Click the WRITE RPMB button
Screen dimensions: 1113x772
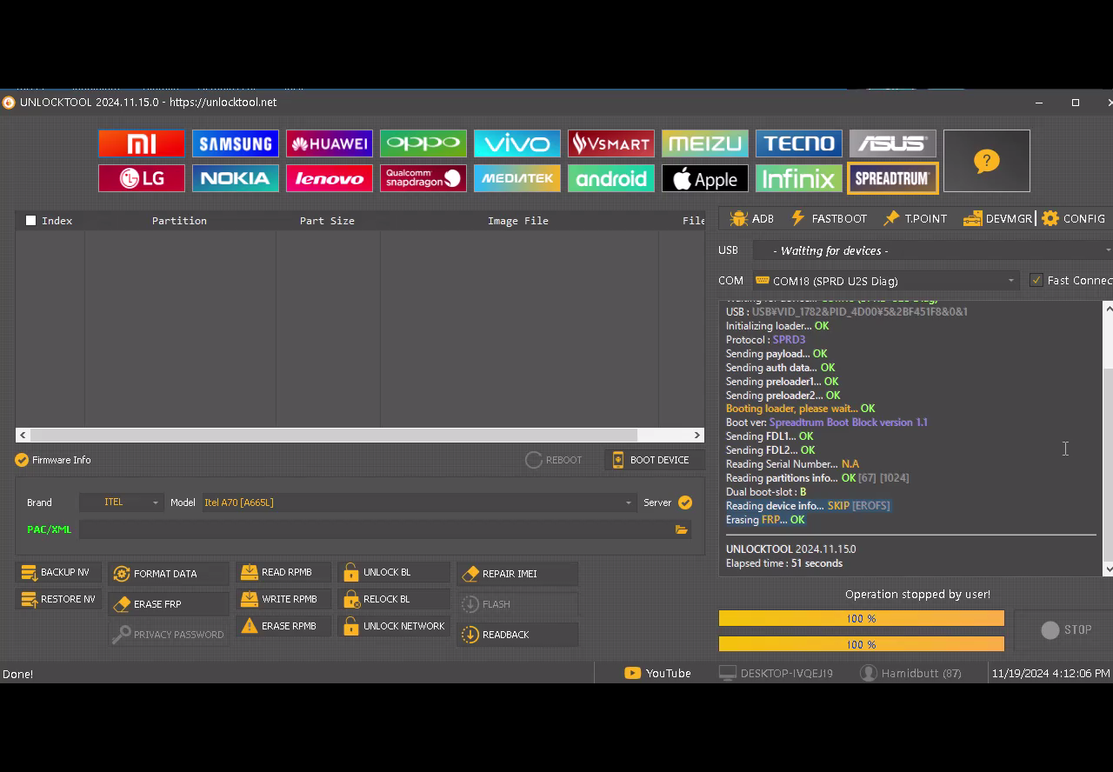(282, 599)
